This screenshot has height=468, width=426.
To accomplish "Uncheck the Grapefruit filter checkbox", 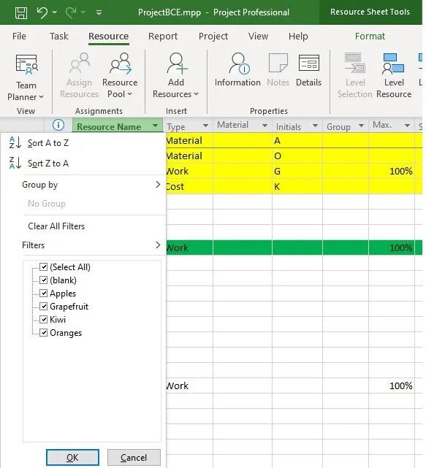I will (44, 306).
